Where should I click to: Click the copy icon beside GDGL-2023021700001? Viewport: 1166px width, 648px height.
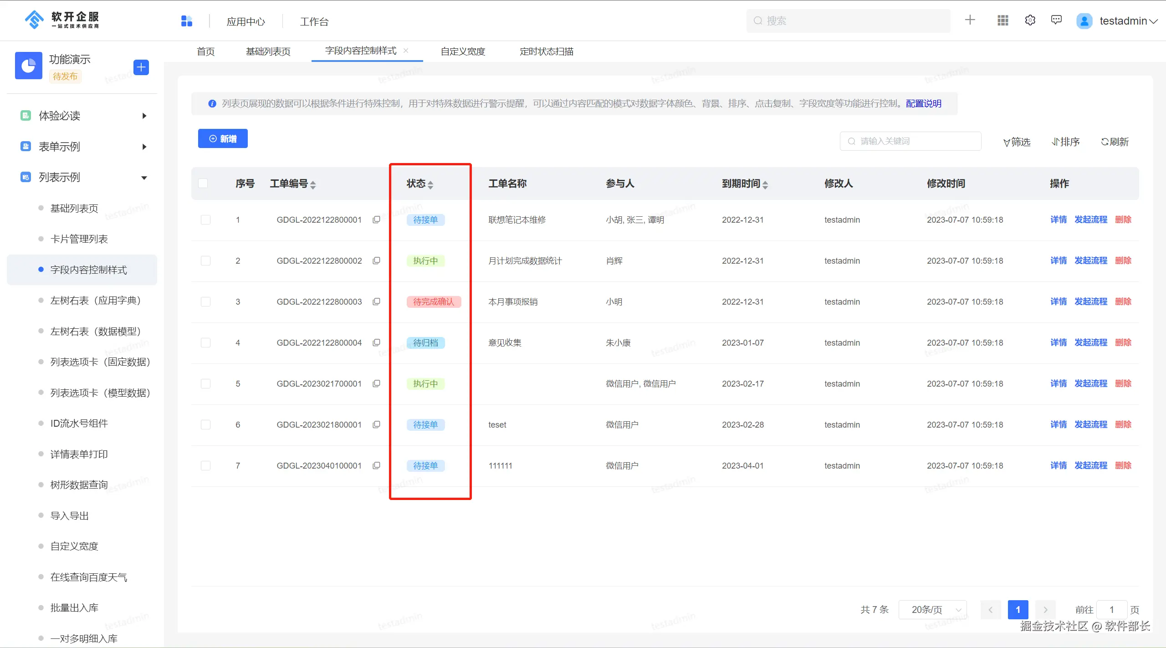376,383
